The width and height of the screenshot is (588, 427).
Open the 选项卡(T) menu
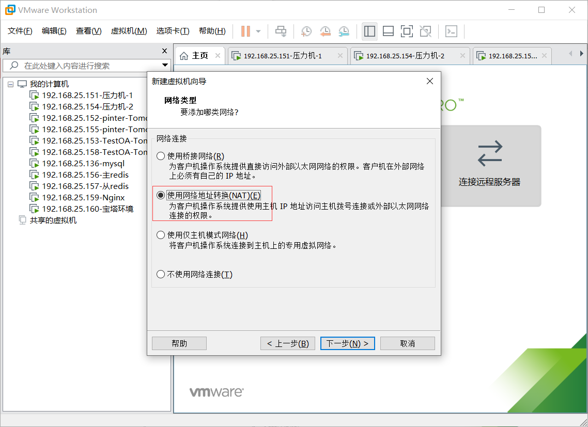pos(173,31)
